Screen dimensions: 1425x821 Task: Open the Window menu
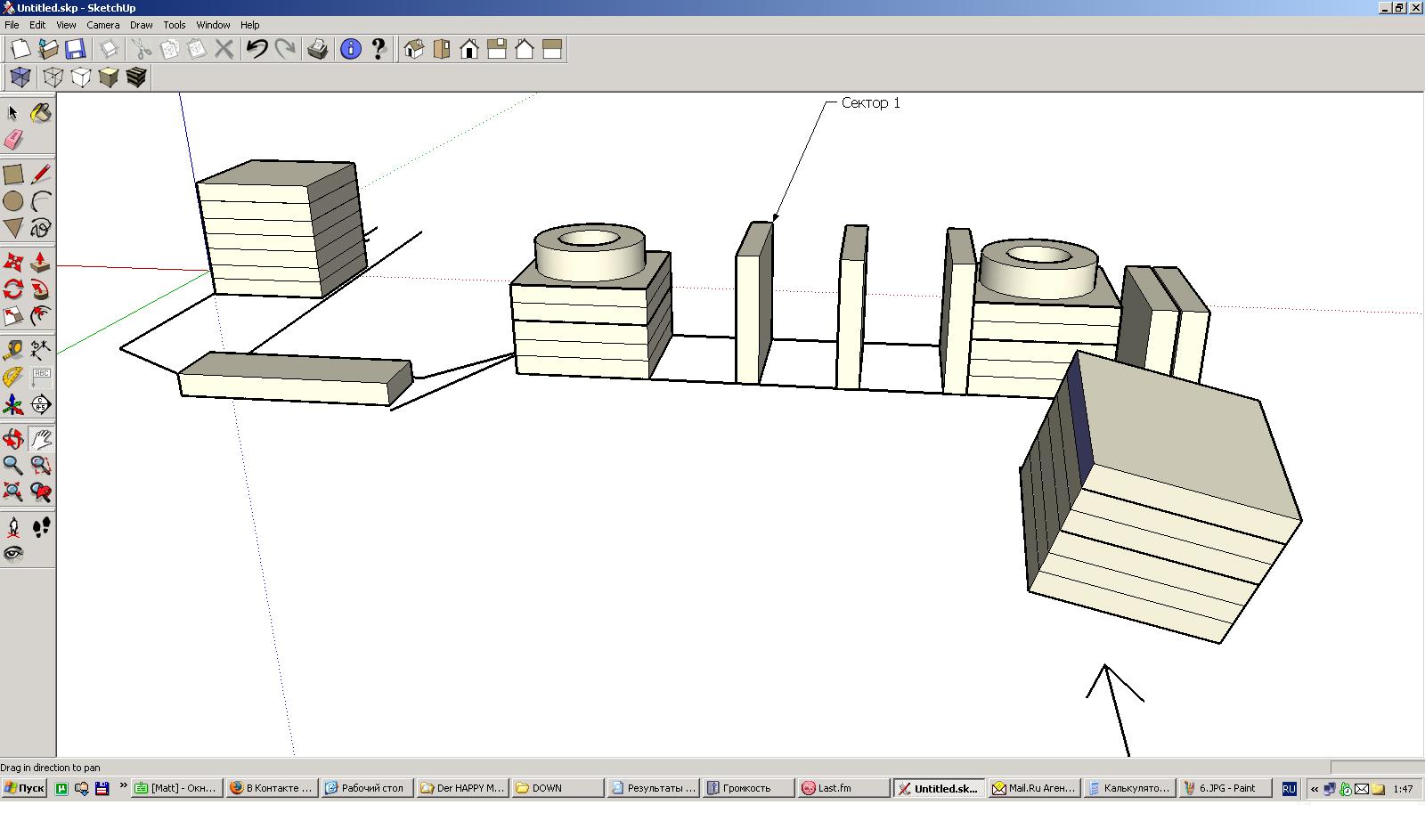213,25
